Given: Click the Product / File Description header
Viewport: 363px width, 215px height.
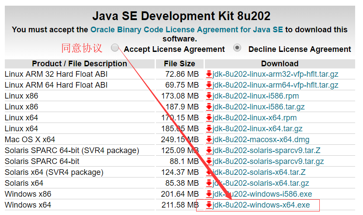Looking at the screenshot, I should tap(80, 64).
